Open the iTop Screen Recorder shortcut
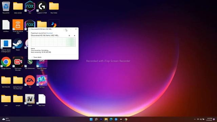 (x=18, y=63)
